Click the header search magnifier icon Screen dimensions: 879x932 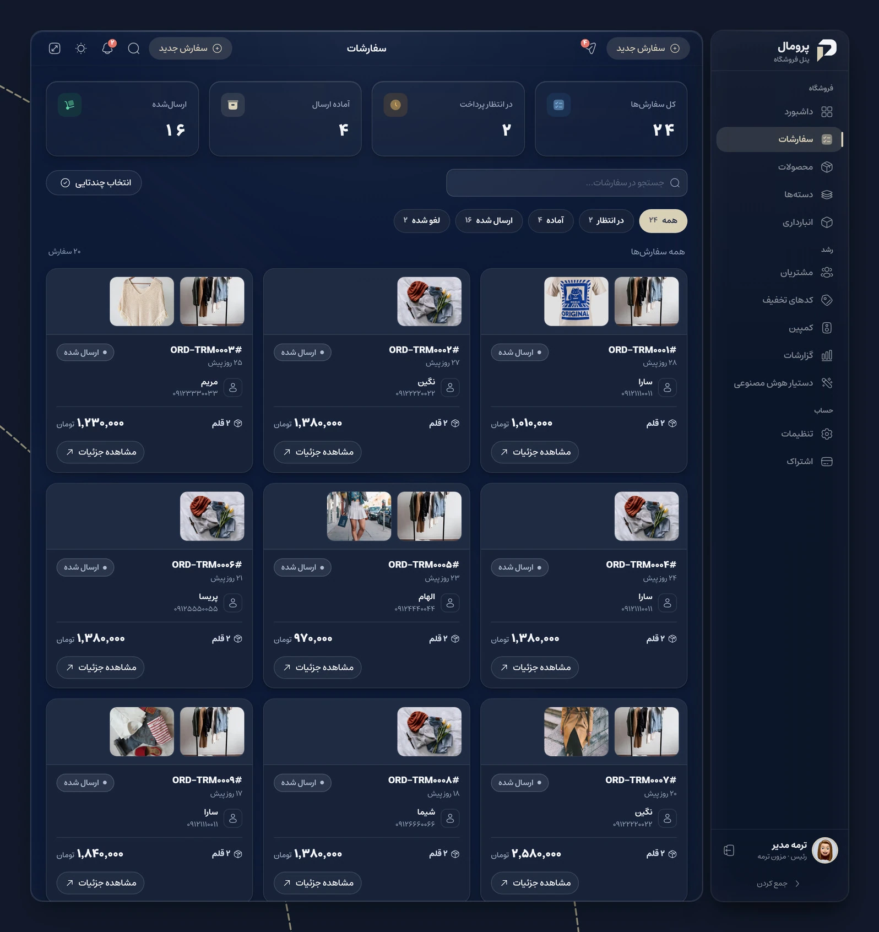point(134,48)
